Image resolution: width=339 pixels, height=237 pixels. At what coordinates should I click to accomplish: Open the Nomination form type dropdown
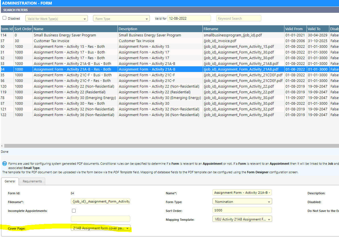coord(242,201)
